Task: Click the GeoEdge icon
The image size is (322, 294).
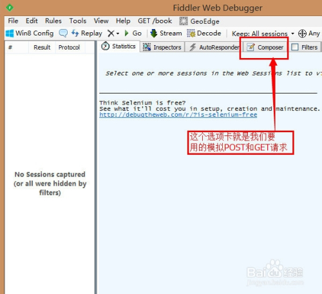Action: tap(184, 21)
